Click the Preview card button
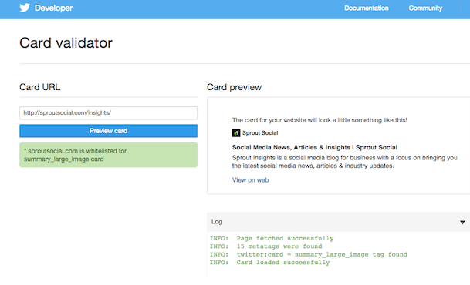 109,131
